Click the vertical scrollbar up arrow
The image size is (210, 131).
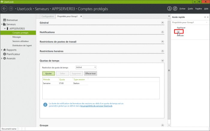(x=169, y=20)
